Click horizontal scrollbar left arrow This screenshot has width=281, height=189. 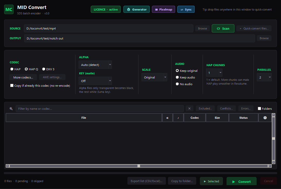[7, 166]
